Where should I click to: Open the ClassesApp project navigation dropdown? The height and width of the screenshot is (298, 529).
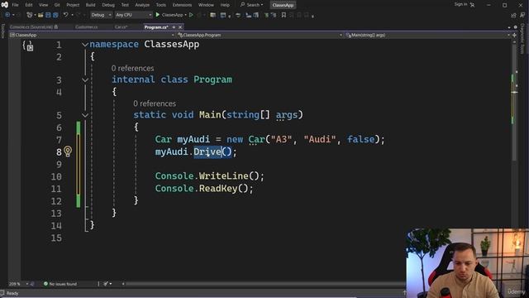click(x=92, y=35)
